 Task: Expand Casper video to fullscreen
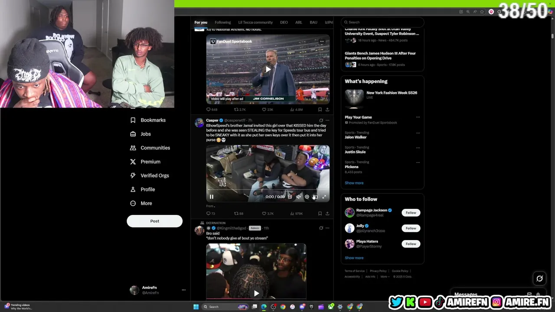click(324, 197)
